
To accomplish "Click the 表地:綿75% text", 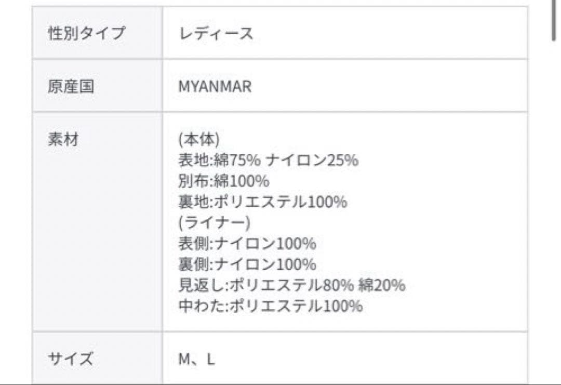I will 219,161.
